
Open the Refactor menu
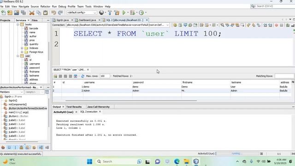(45, 6)
